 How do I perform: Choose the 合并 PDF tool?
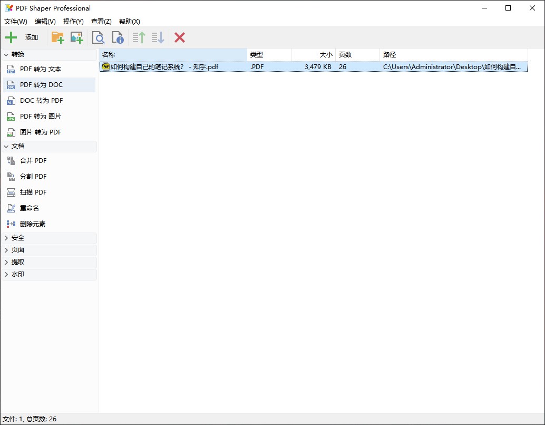click(x=33, y=161)
